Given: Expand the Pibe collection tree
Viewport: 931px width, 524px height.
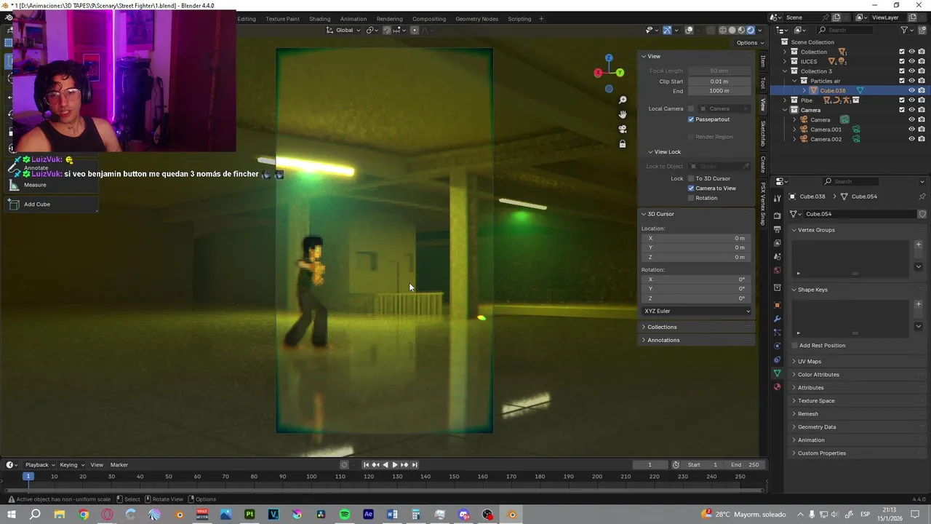Looking at the screenshot, I should [785, 100].
